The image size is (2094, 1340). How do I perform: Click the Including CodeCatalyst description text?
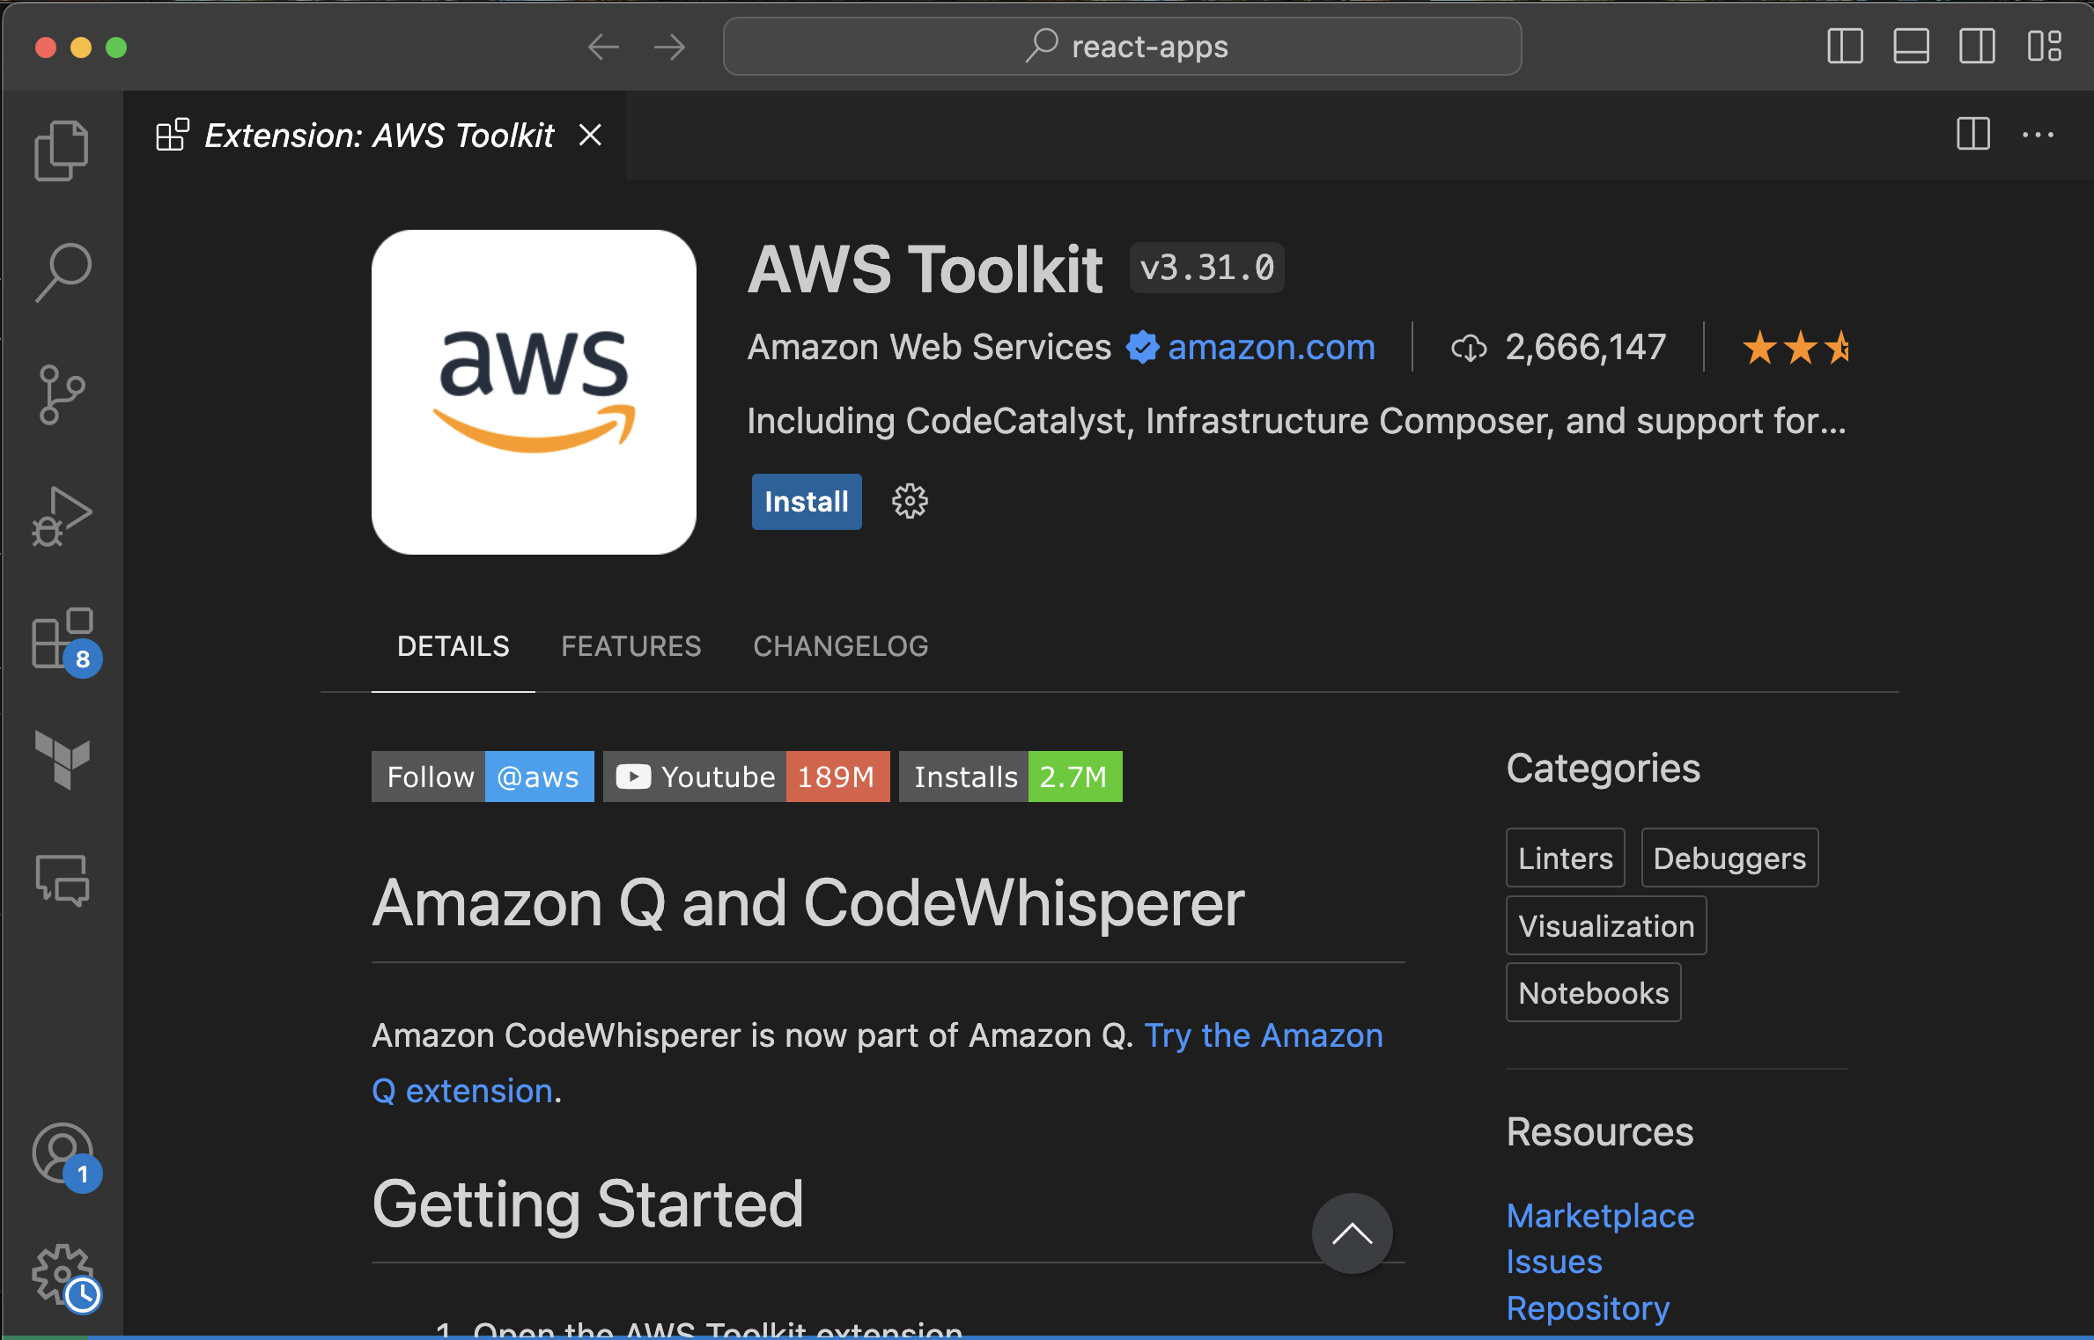point(1296,421)
